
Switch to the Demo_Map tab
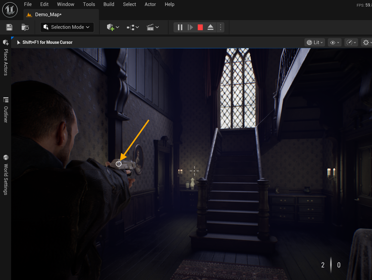[x=48, y=14]
